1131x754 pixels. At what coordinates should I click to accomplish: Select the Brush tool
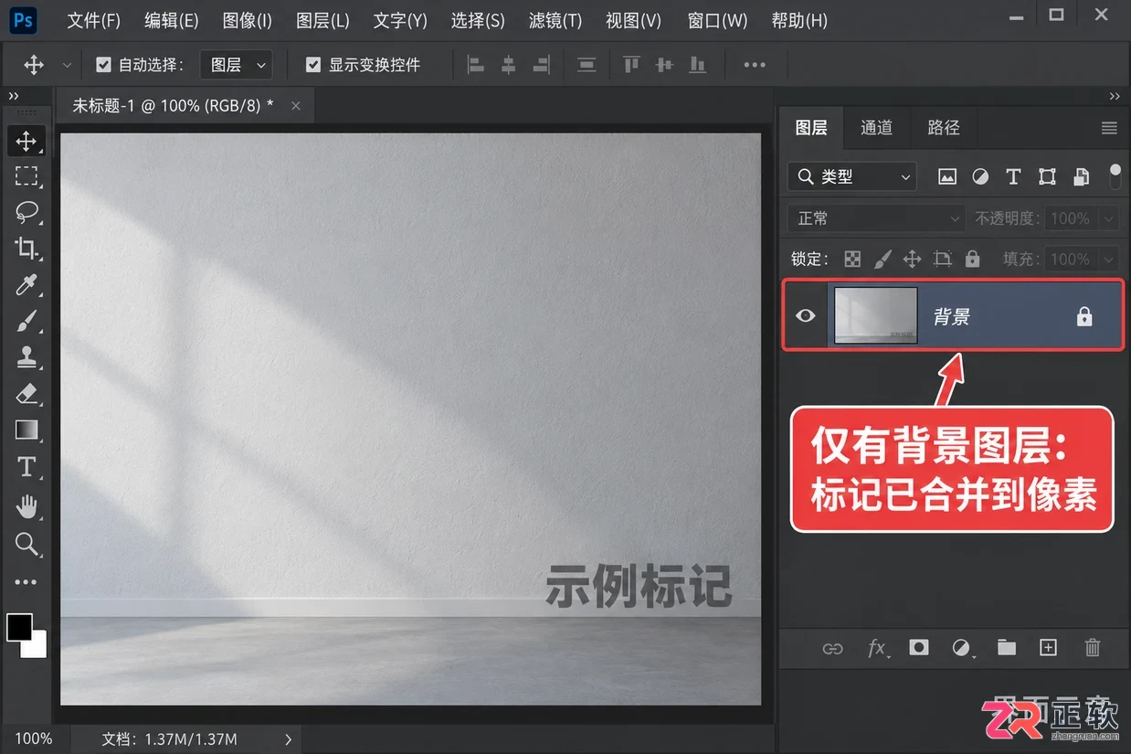(26, 321)
